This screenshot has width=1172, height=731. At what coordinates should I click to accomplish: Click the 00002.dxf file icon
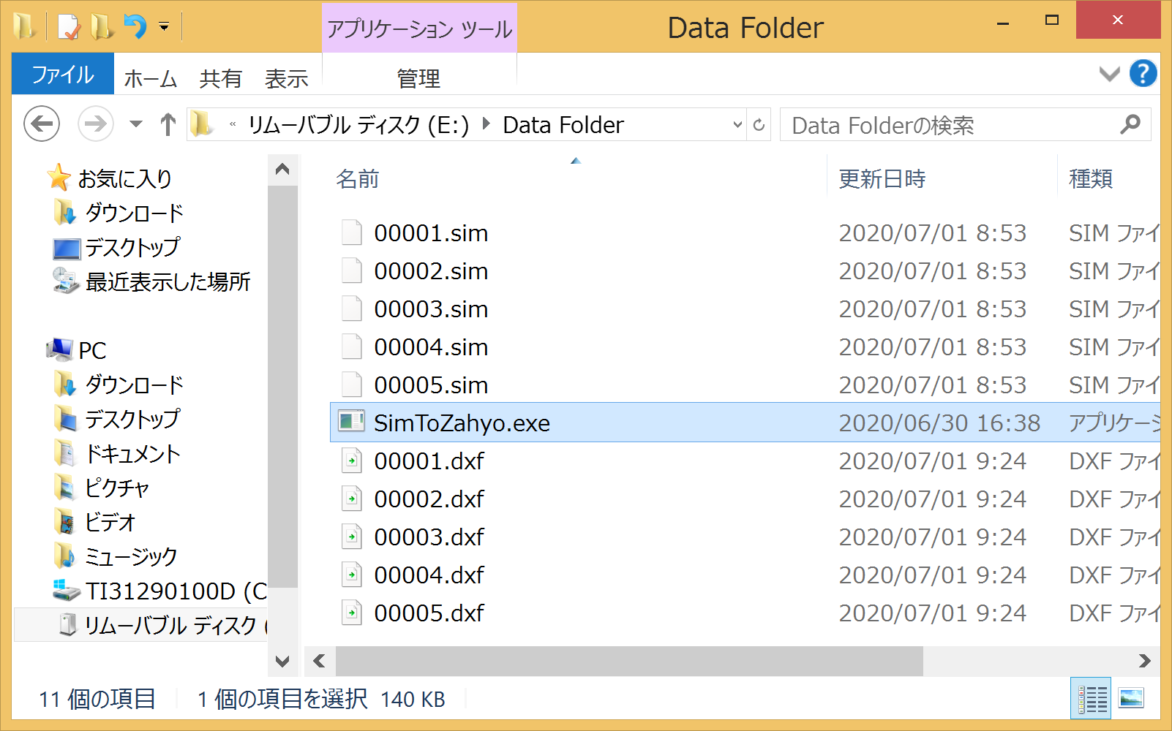pyautogui.click(x=352, y=499)
